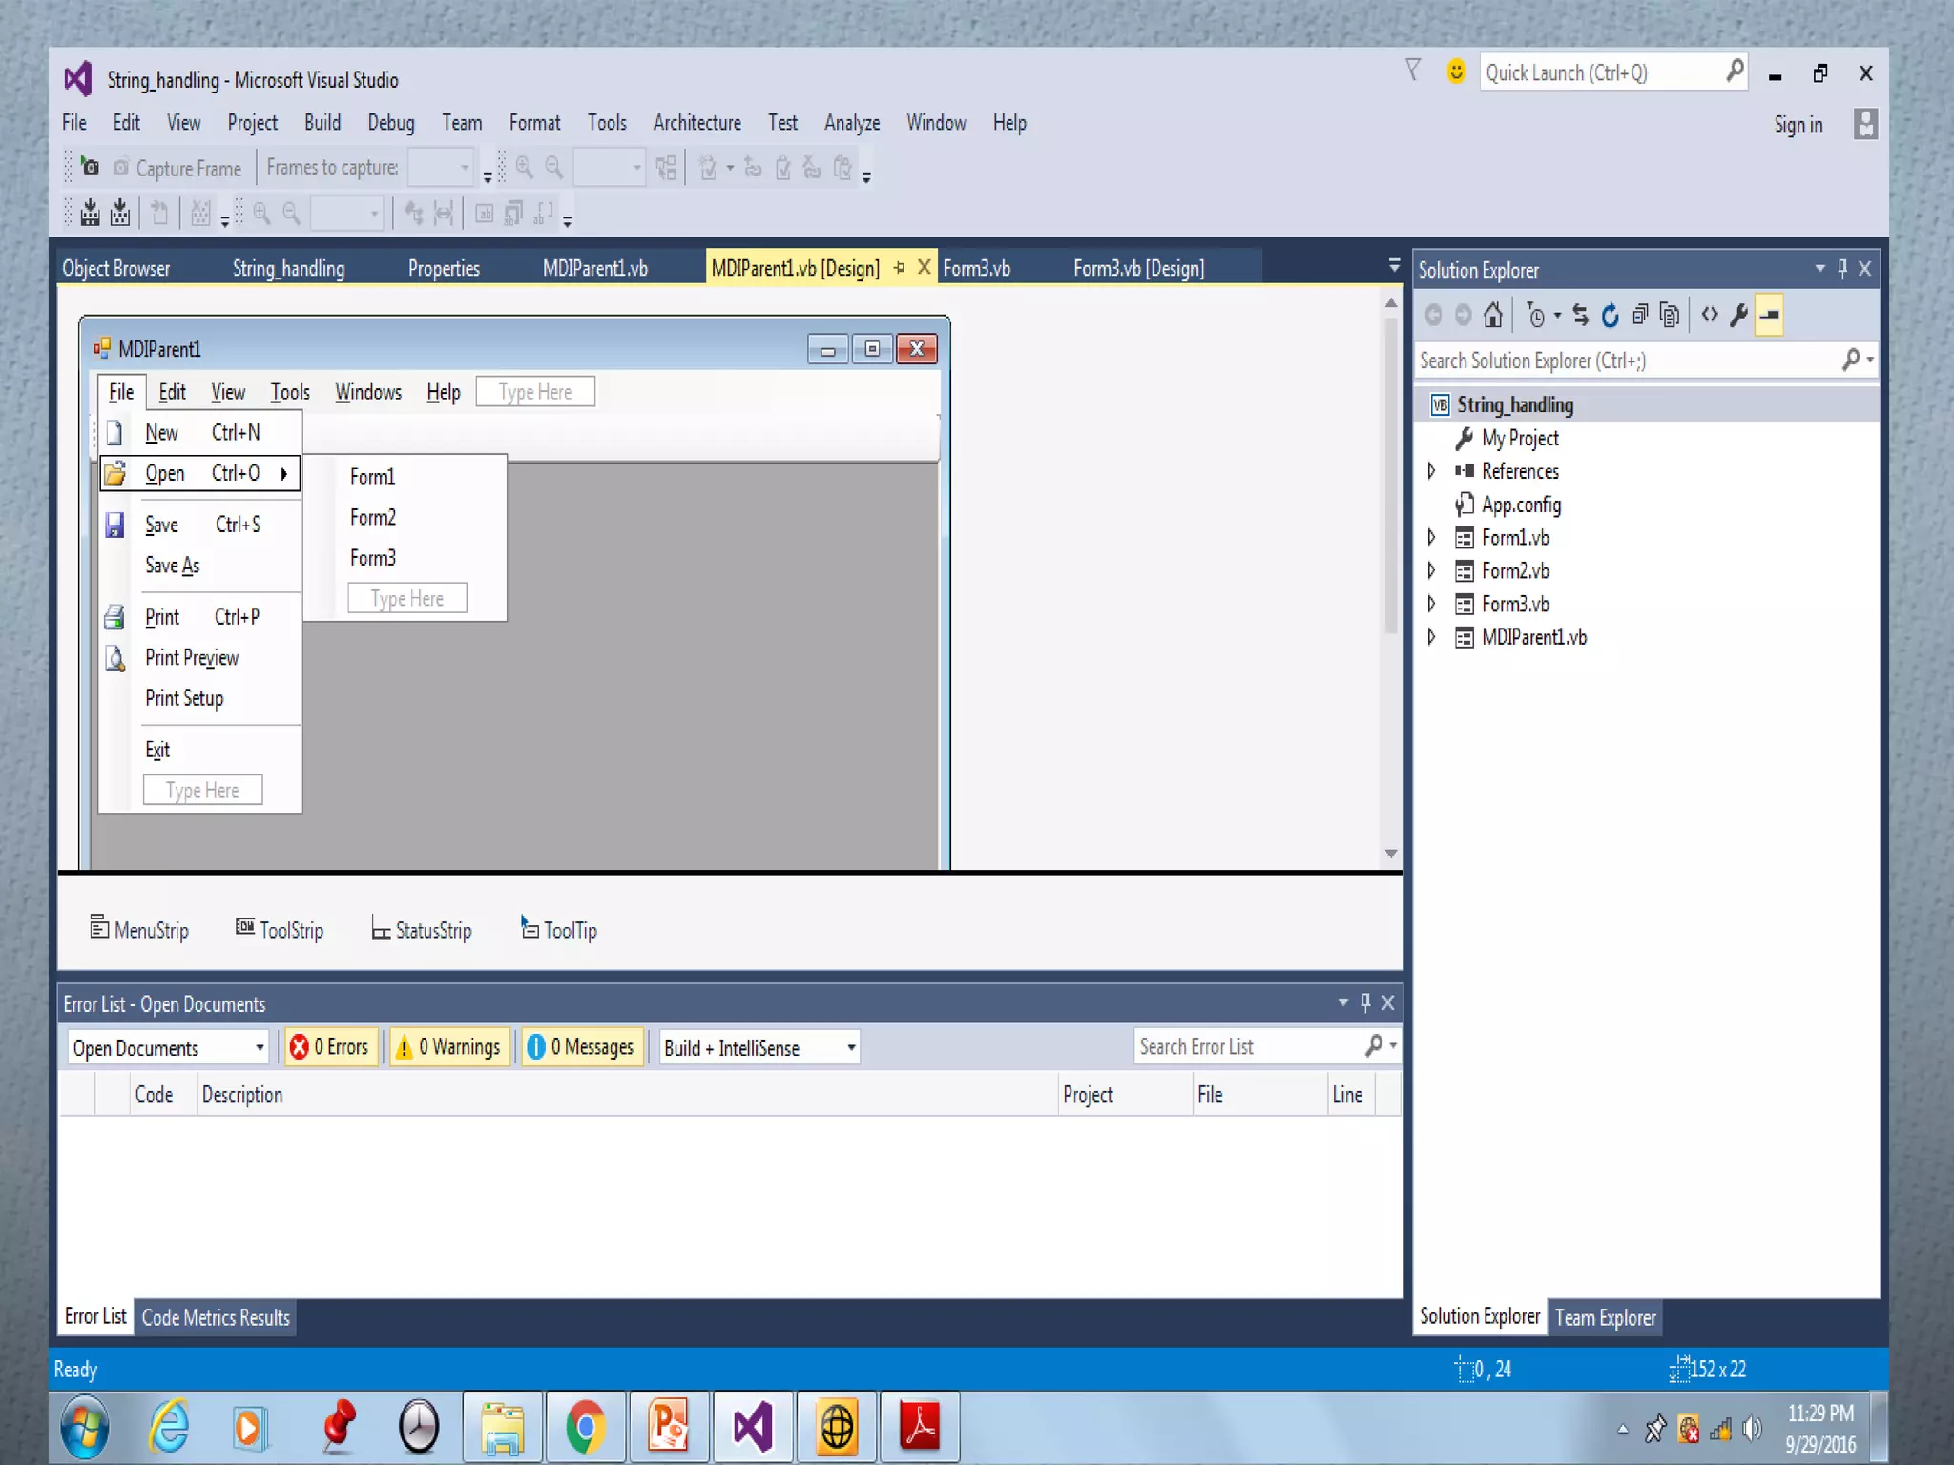1954x1465 pixels.
Task: Switch to the Form3.vb [Design] tab
Action: (x=1138, y=268)
